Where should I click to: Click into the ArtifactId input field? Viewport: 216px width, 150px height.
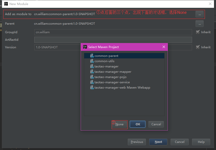[113, 40]
